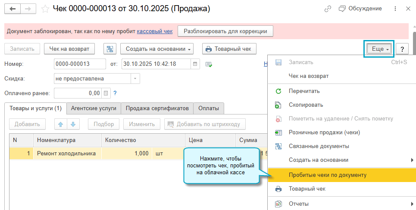Switch to the Оплаты tab
The height and width of the screenshot is (210, 416).
208,108
